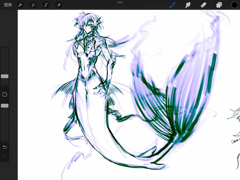Open the black color picker circle
The height and width of the screenshot is (180, 240).
[235, 5]
